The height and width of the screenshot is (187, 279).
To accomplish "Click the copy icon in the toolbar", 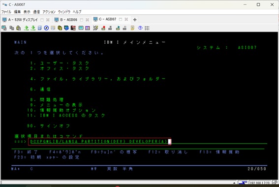I will [12, 28].
